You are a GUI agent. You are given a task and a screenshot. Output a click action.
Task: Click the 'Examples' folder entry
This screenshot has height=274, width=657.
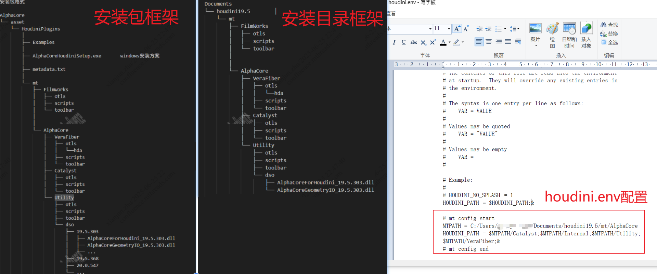pyautogui.click(x=43, y=42)
